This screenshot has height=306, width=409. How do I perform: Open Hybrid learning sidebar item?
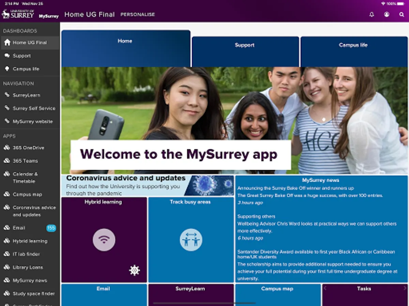coord(30,241)
